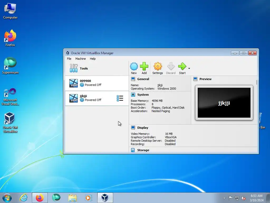This screenshot has height=203, width=270.
Task: Open the Supermium desktop shortcut
Action: point(10,66)
